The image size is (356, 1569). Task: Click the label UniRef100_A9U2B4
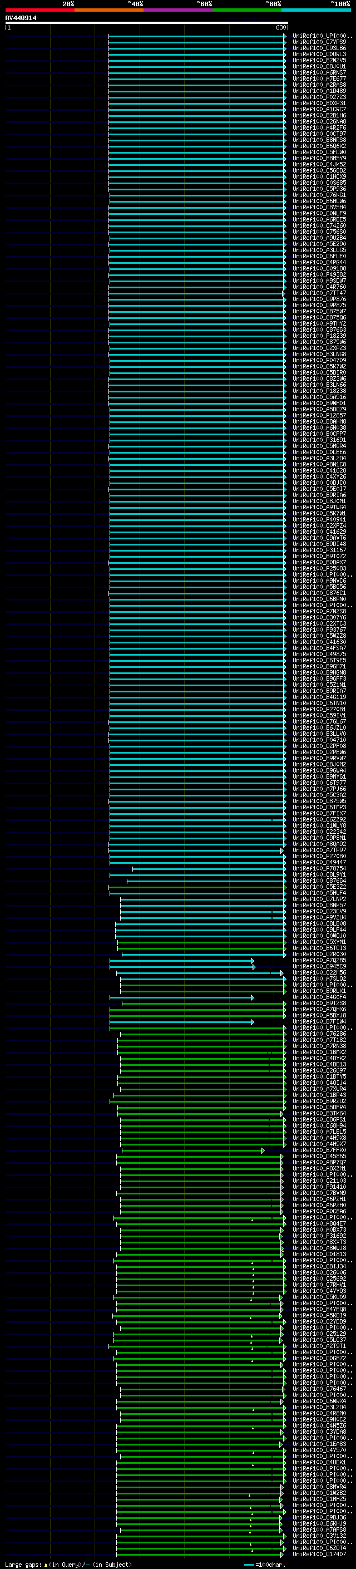click(319, 238)
